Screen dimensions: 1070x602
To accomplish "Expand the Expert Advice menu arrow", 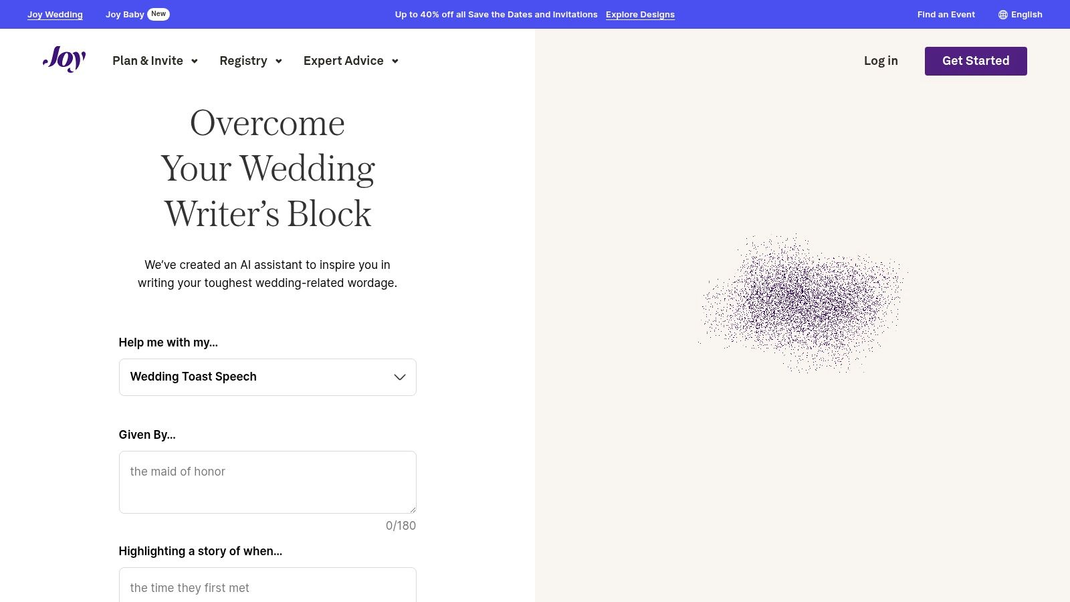I will [395, 62].
